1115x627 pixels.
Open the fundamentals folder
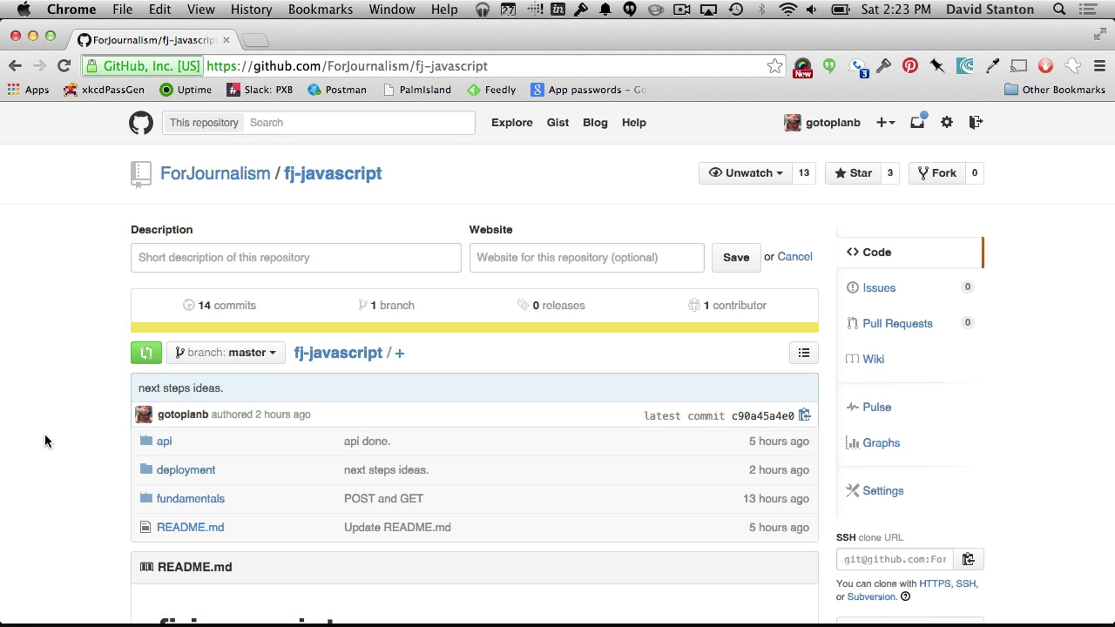pyautogui.click(x=190, y=498)
